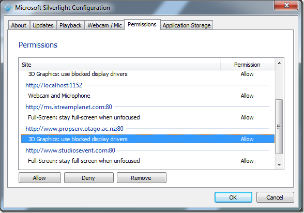304x213 pixels.
Task: Click the Permission column header
Action: (x=247, y=65)
